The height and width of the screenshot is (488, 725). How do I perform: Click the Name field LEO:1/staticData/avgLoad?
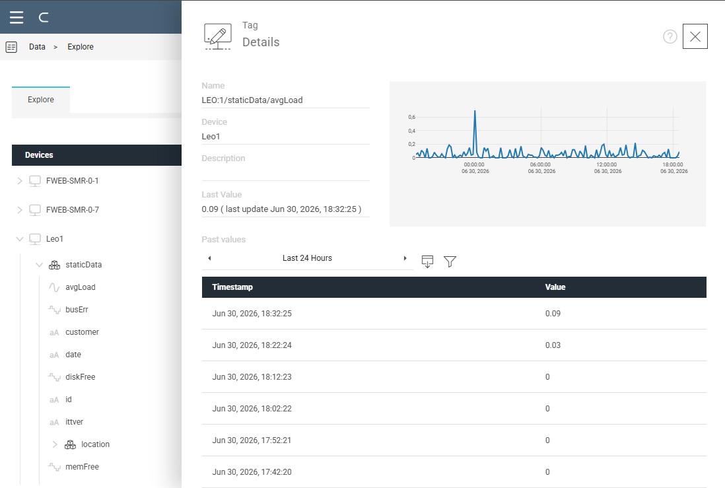pyautogui.click(x=285, y=100)
